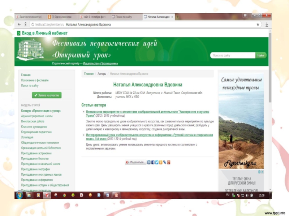Screen dimensions: 289x216
Task: Share the page via Facebook icon
Action: [152, 162]
